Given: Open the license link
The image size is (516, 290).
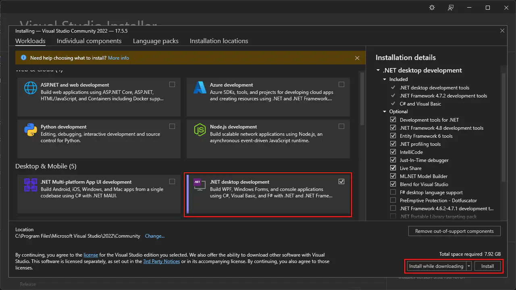Looking at the screenshot, I should pyautogui.click(x=91, y=255).
